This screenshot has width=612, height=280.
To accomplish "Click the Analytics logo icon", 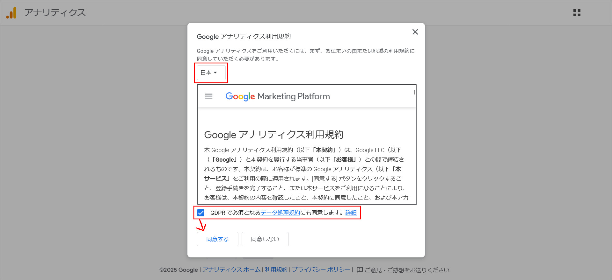I will tap(11, 13).
